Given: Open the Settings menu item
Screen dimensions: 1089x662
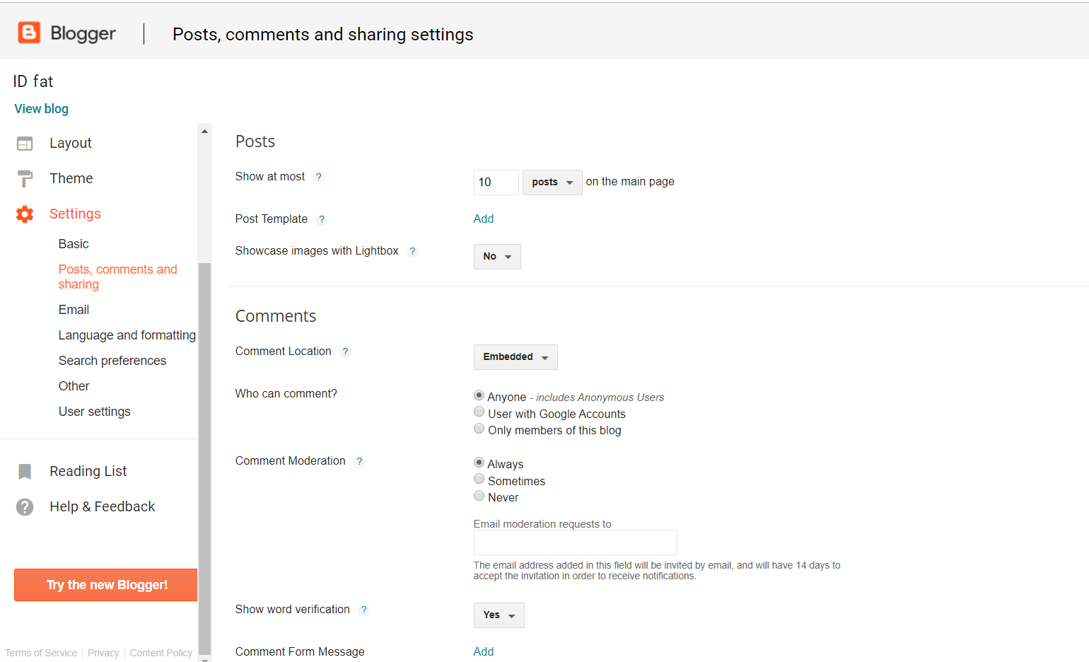Looking at the screenshot, I should (x=75, y=214).
